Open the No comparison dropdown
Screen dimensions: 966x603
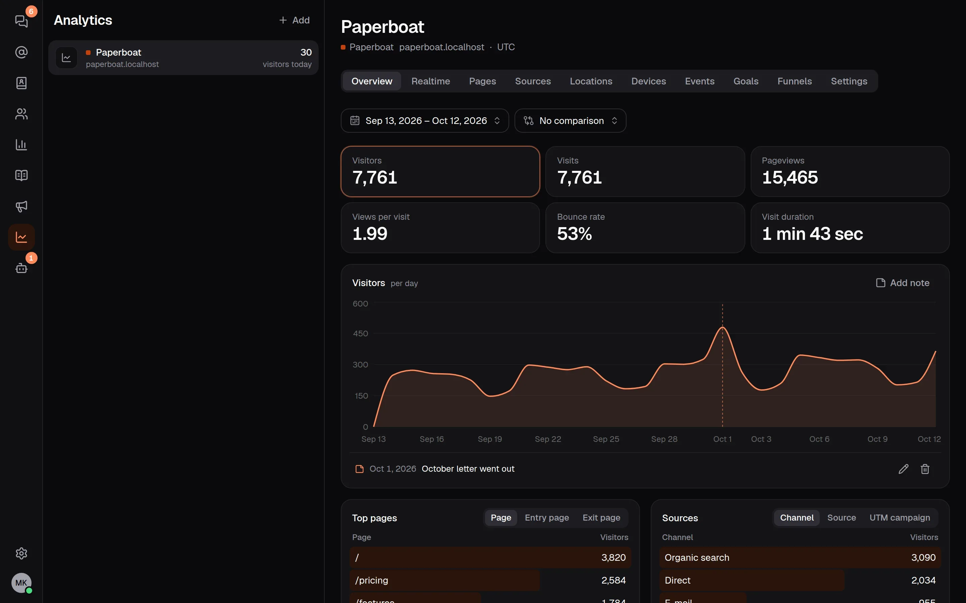tap(570, 121)
